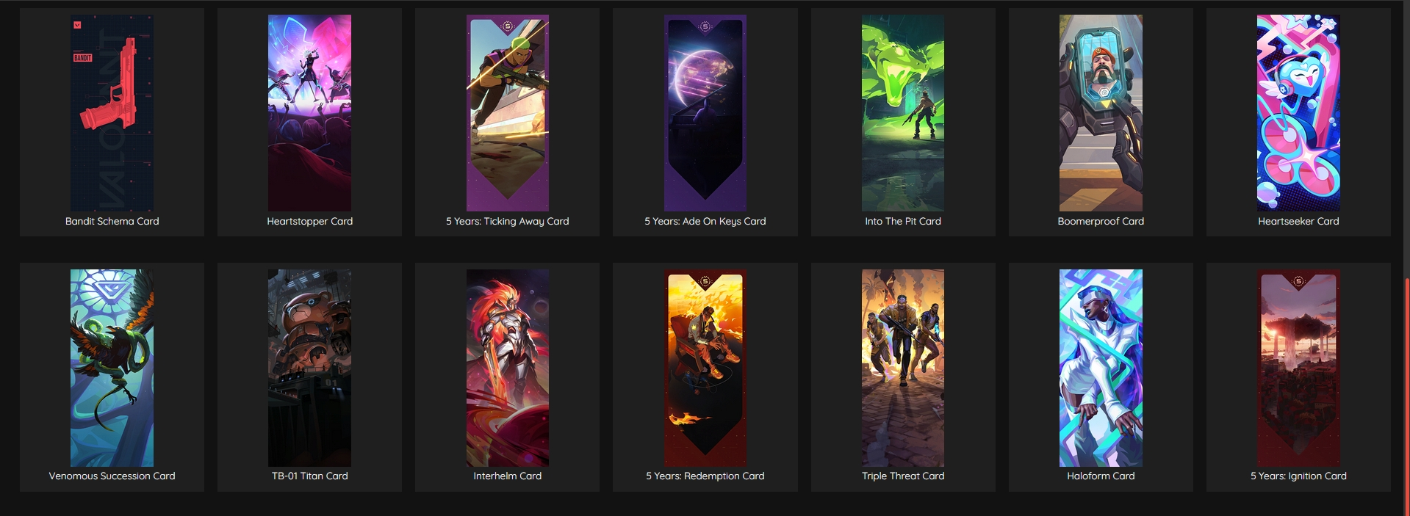View the Haloform Card artwork

point(1101,368)
